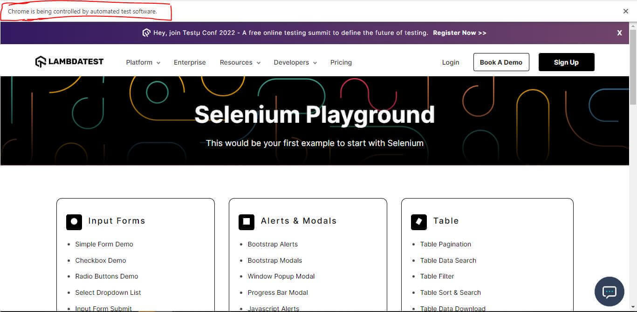Open the Simple Form Demo link
The image size is (637, 312).
[x=104, y=244]
